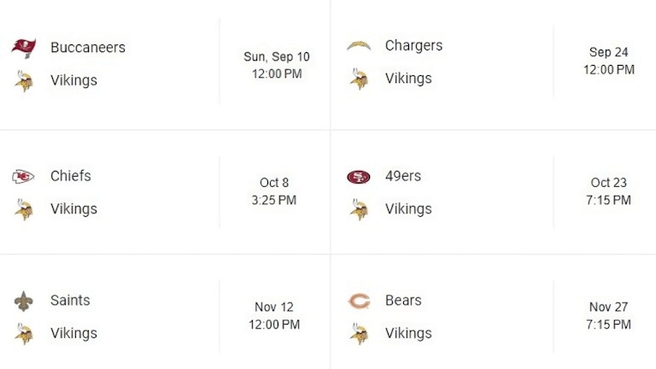Click the Sun, Sep 10 game time
The height and width of the screenshot is (369, 656).
click(x=277, y=65)
